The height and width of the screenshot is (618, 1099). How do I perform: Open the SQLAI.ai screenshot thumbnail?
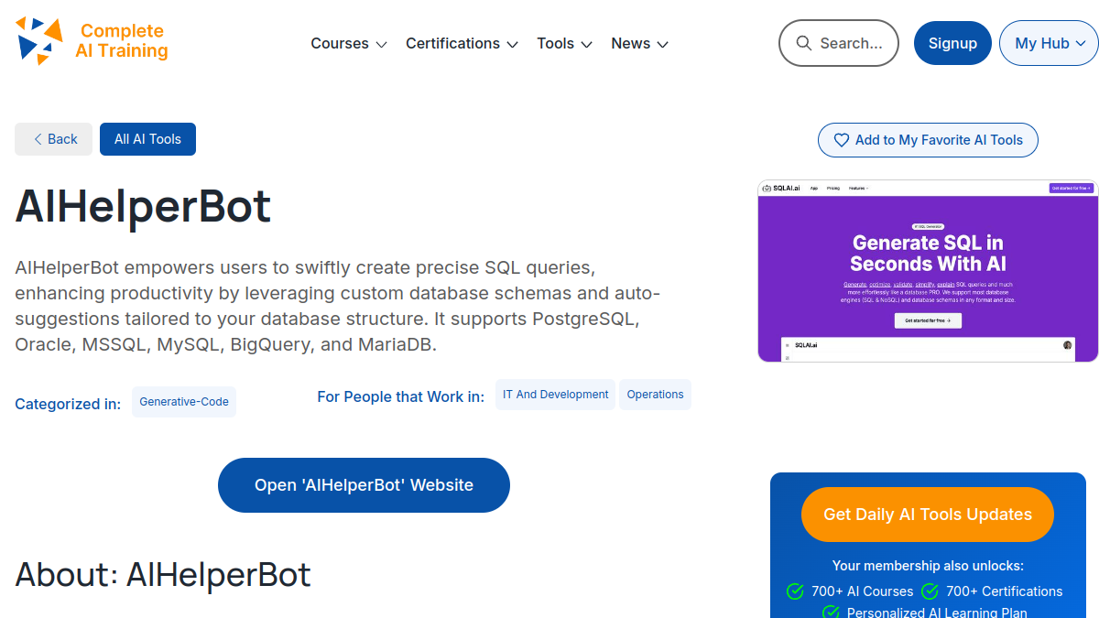point(928,271)
